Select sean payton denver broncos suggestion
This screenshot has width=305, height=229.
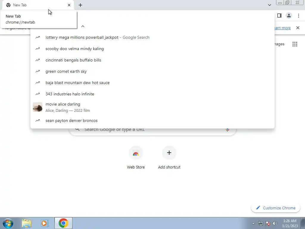point(152,120)
